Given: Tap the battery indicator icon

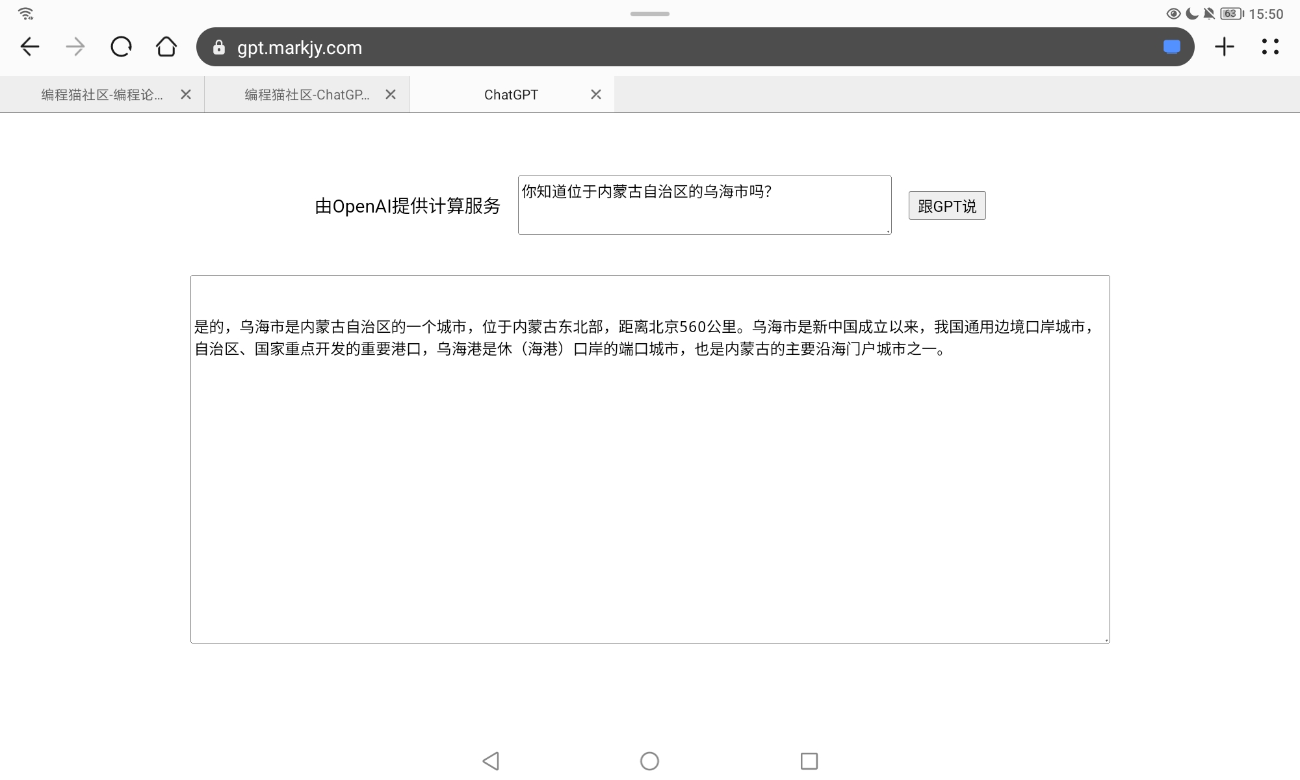Looking at the screenshot, I should pos(1232,14).
